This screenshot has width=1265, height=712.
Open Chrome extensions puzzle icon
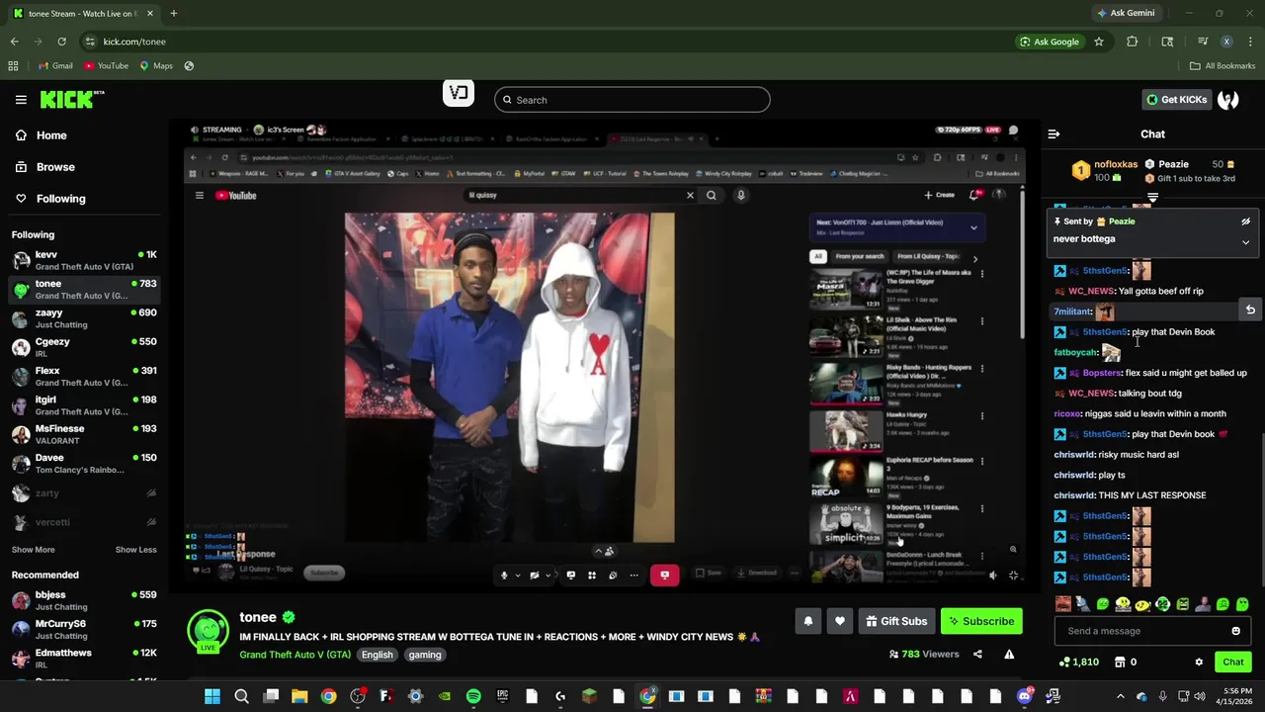click(x=1133, y=42)
